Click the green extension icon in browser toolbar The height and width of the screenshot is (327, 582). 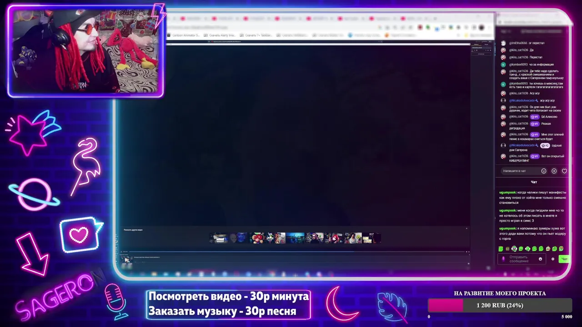tap(427, 28)
